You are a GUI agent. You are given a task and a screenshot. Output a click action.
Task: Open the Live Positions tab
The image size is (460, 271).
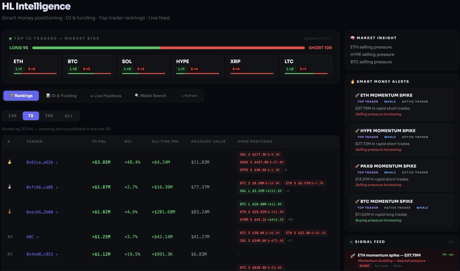tap(106, 96)
